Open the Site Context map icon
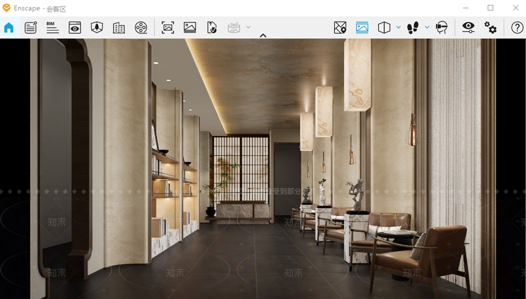 pos(97,28)
